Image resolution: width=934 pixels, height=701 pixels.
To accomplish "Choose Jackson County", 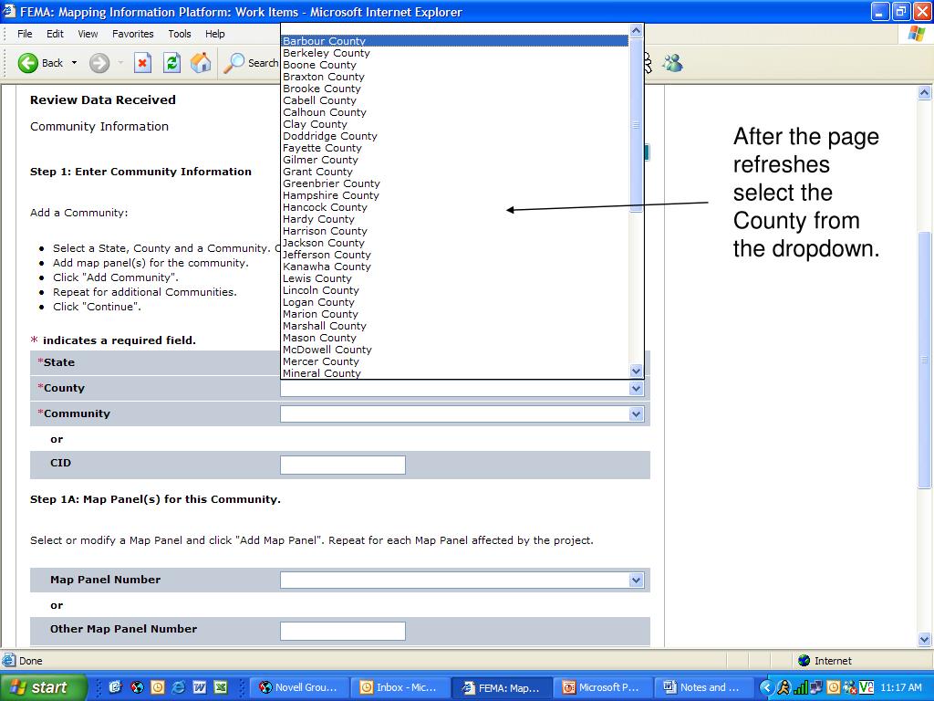I will click(x=455, y=243).
